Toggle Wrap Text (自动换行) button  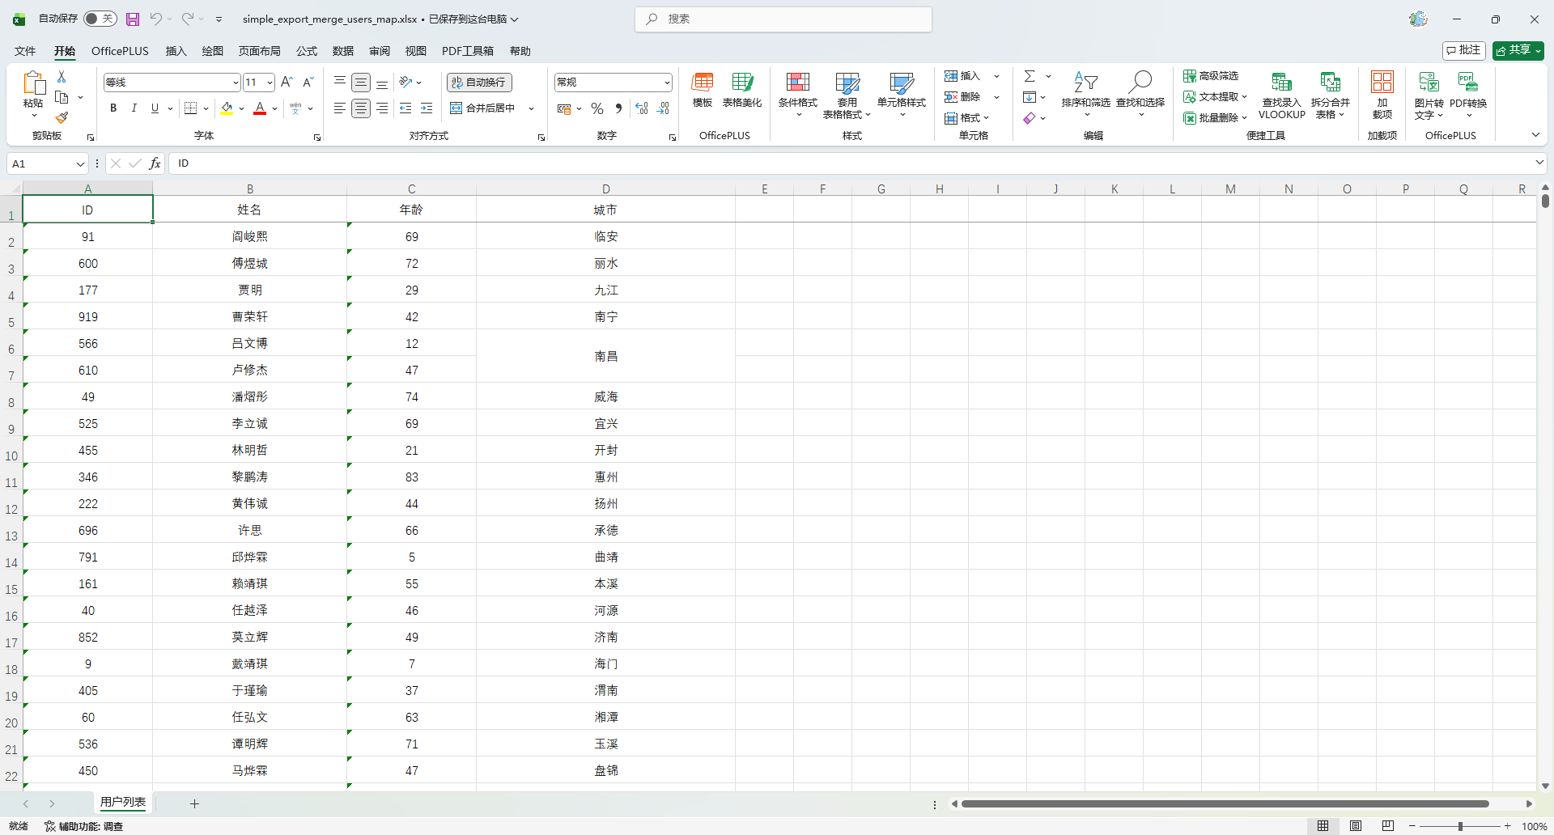tap(479, 83)
